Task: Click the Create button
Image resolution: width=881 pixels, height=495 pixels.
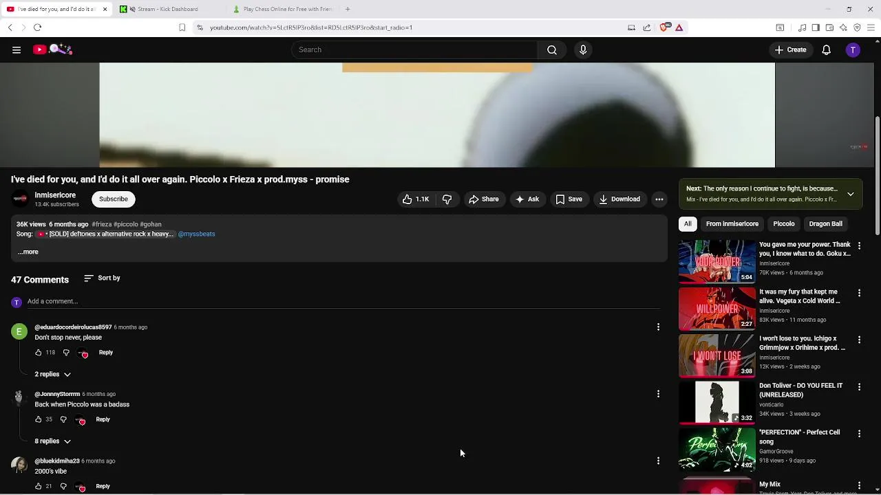Action: click(790, 49)
